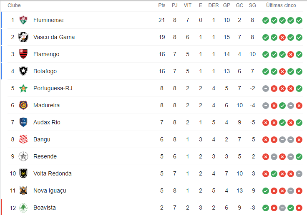Select the Audax Rio blue shield
This screenshot has height=215, width=307.
(x=23, y=122)
